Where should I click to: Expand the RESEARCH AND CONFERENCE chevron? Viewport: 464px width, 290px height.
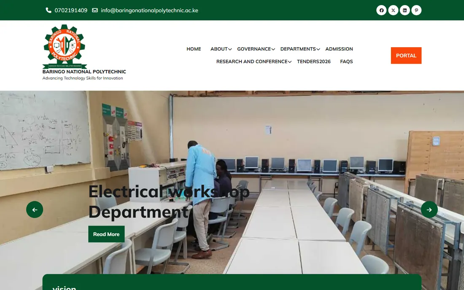(290, 62)
